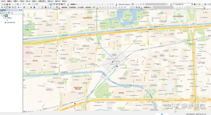Select the Measure ruler tool
The width and height of the screenshot is (211, 115).
[x=42, y=7]
